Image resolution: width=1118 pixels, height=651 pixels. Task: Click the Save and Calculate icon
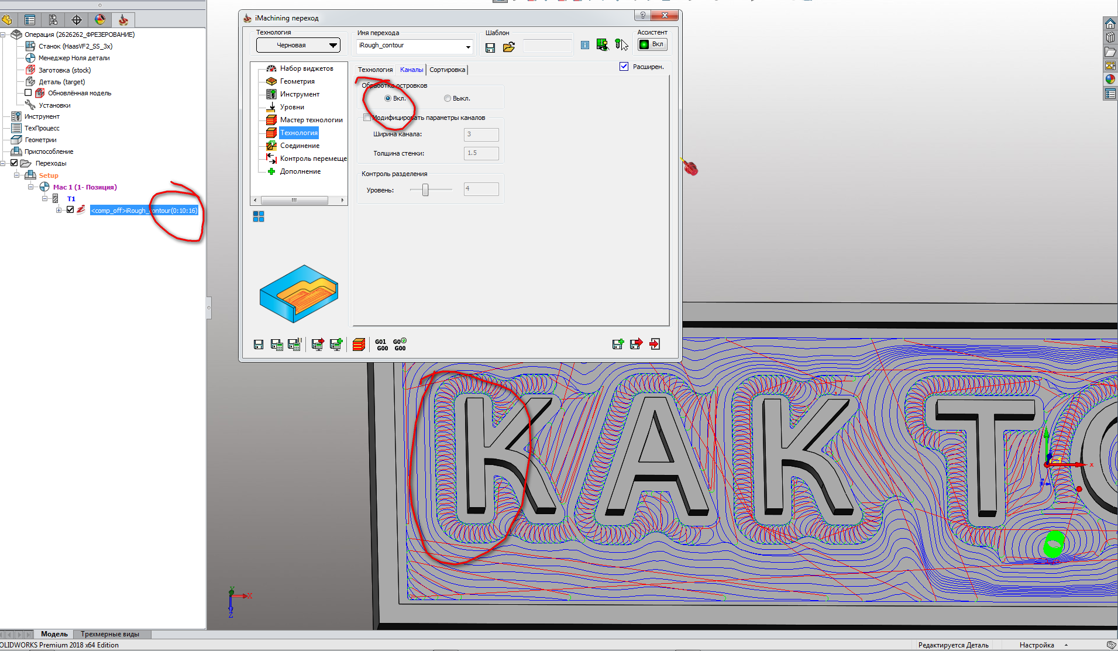pos(277,345)
